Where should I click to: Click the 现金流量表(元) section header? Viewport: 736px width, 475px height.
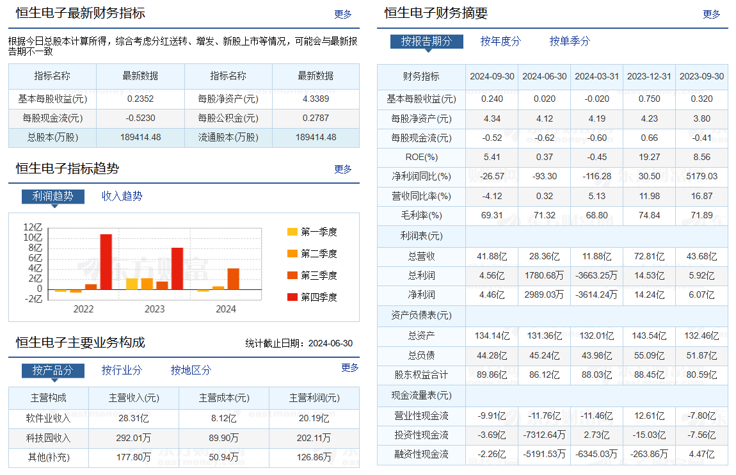pyautogui.click(x=421, y=396)
